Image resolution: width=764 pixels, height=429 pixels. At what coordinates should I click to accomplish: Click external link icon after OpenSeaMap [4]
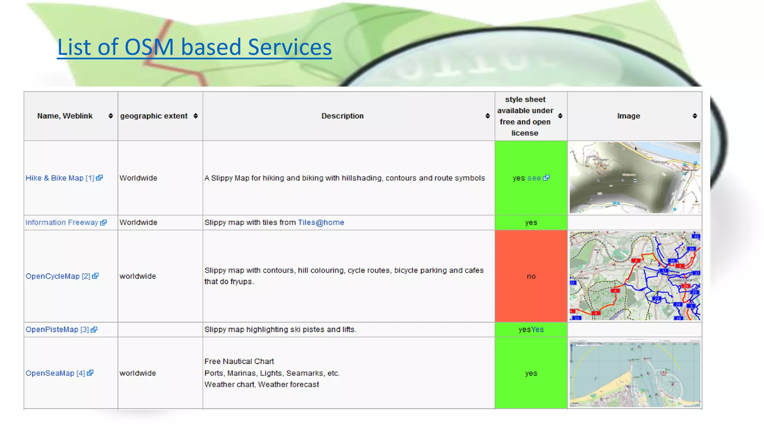(x=90, y=373)
